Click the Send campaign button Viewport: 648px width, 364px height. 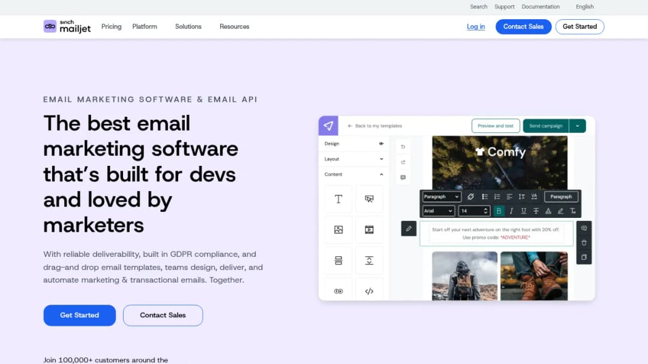pyautogui.click(x=546, y=126)
